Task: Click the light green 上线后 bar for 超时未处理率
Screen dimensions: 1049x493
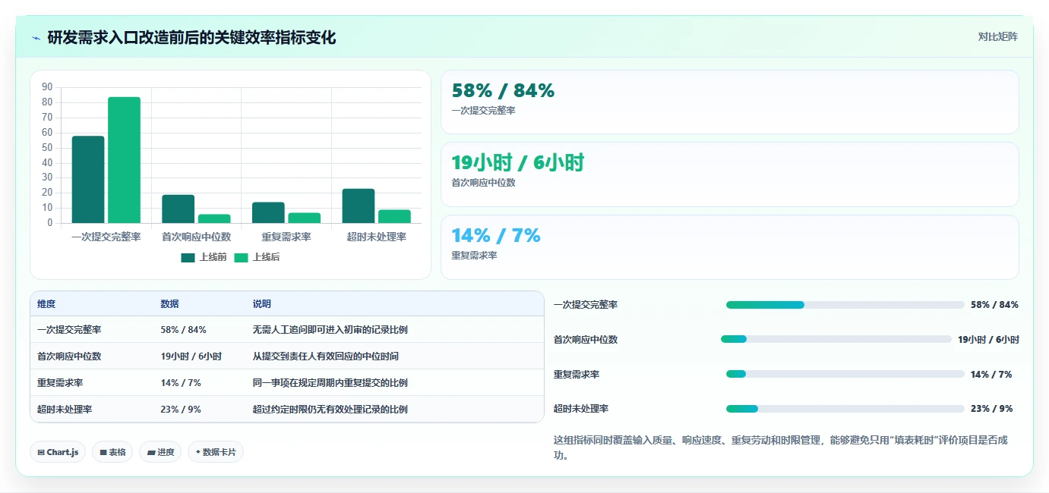Action: [x=394, y=216]
